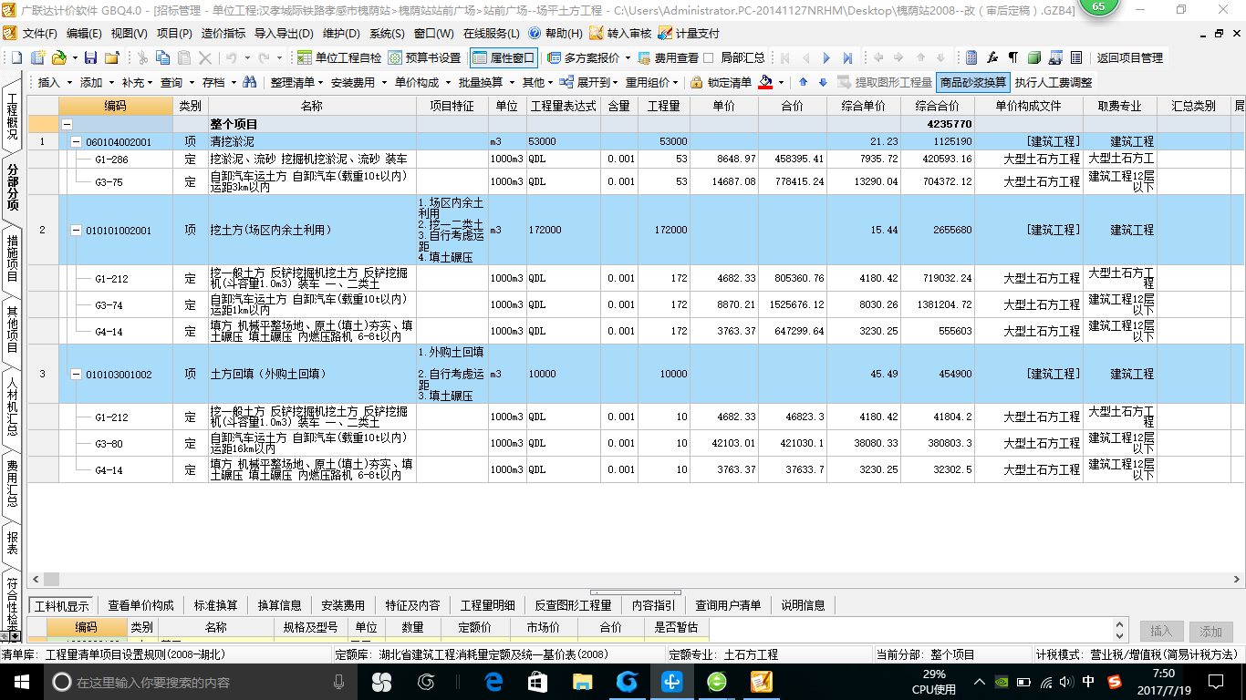Click the calculator icon
Screen dimensions: 1246x700
click(971, 57)
